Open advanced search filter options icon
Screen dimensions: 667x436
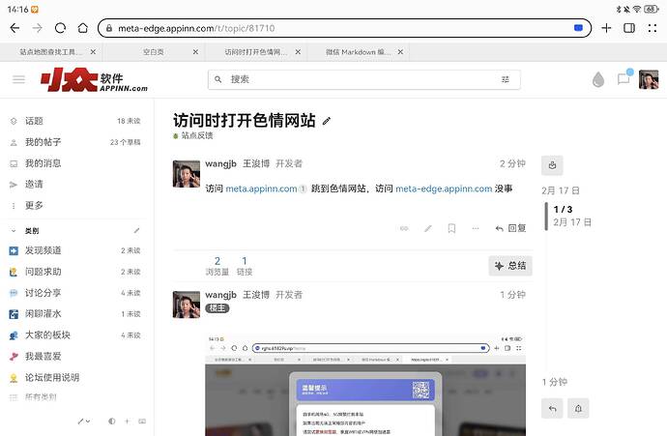506,79
